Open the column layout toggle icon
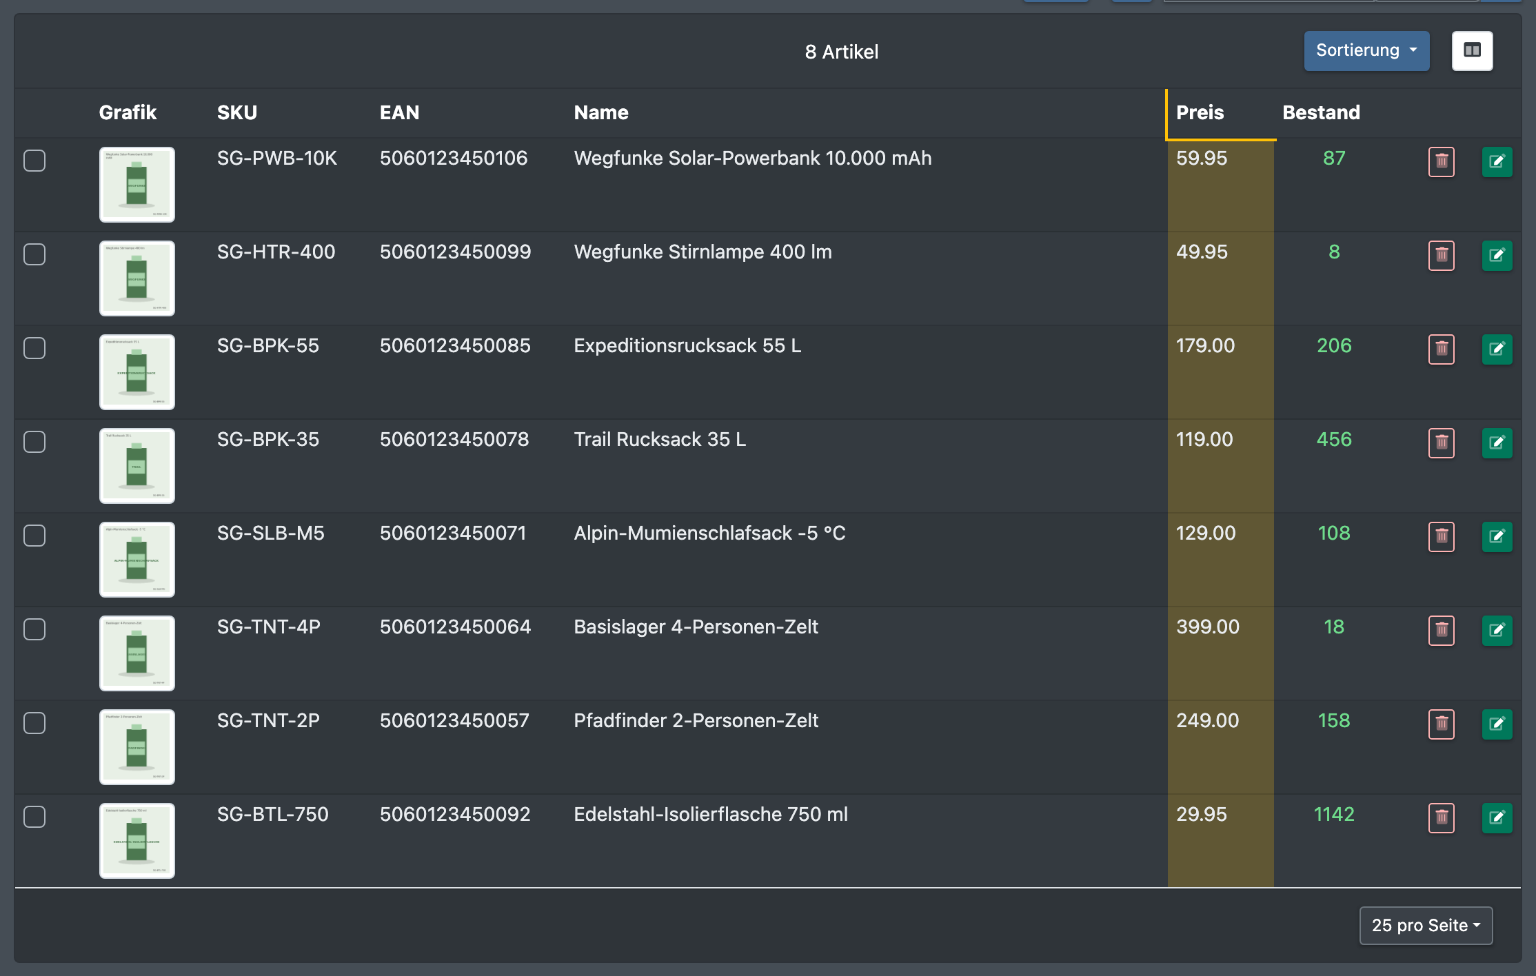 tap(1472, 50)
